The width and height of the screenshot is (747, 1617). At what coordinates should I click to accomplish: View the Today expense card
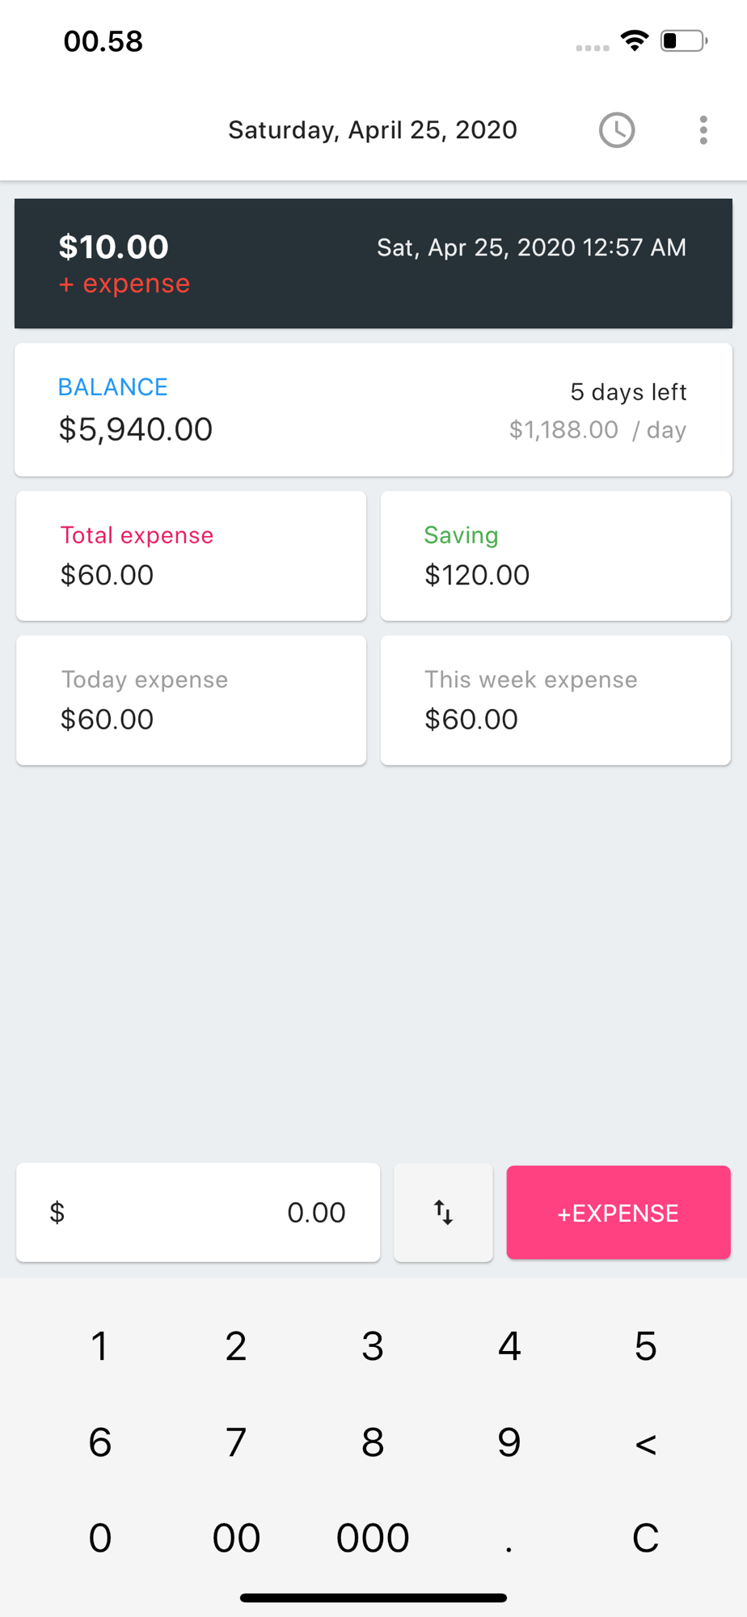(x=192, y=700)
